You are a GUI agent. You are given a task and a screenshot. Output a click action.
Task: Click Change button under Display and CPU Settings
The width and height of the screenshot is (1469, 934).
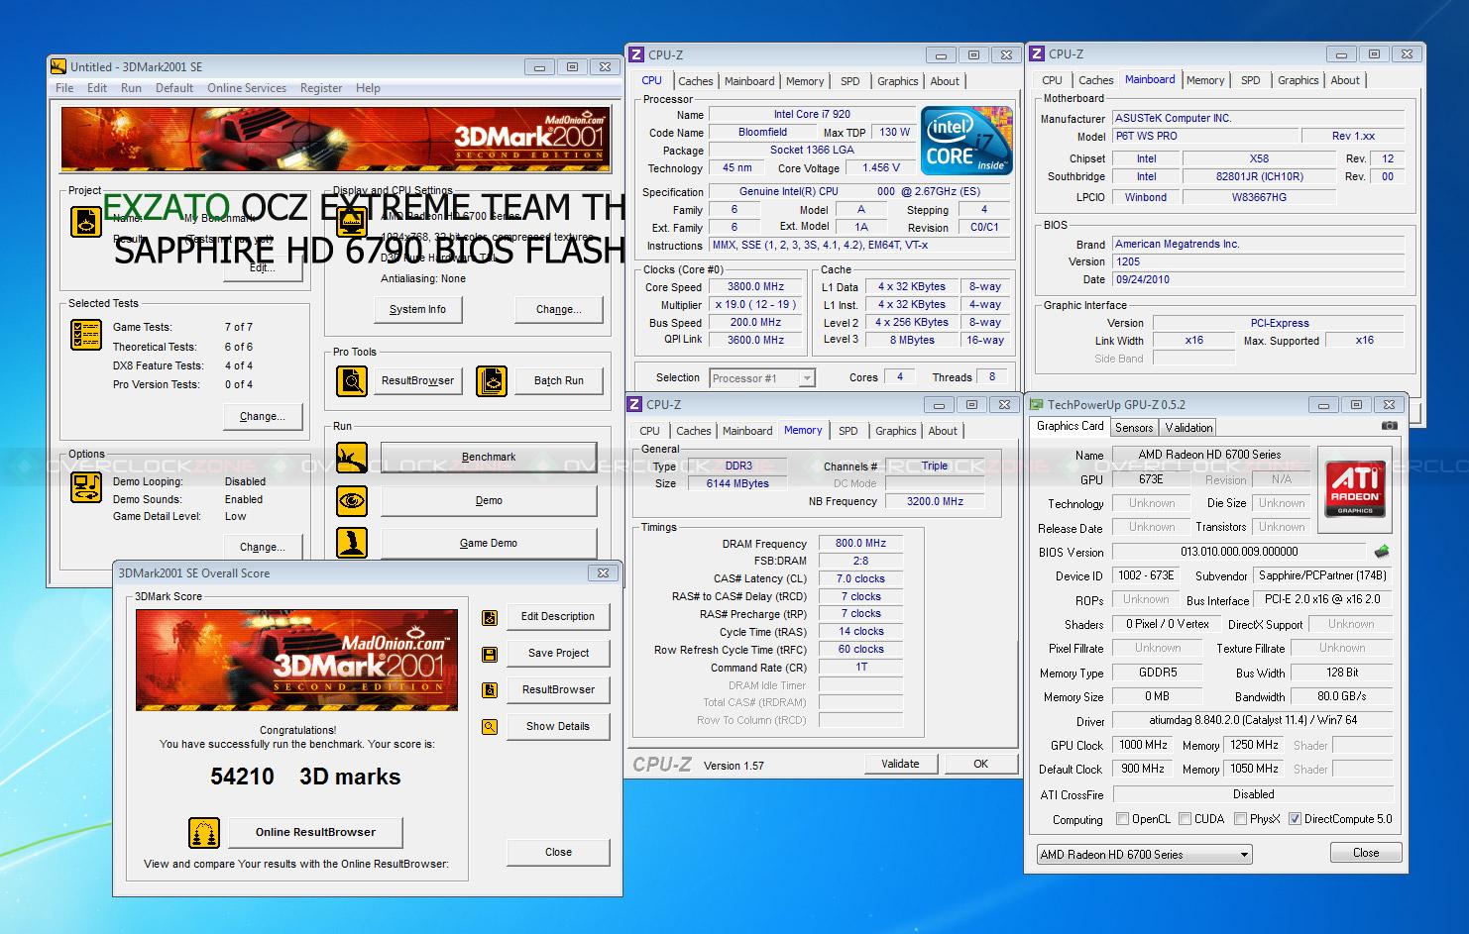pos(558,310)
